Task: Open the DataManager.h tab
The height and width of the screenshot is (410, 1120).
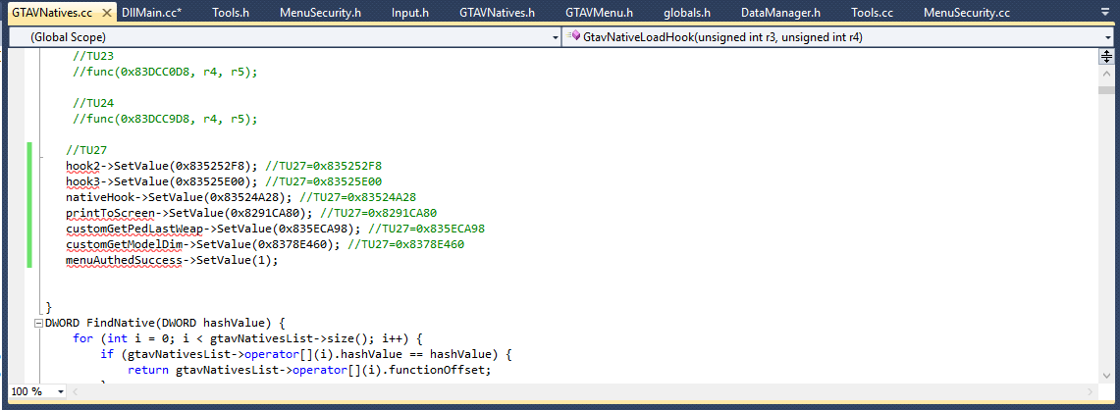Action: click(x=780, y=13)
